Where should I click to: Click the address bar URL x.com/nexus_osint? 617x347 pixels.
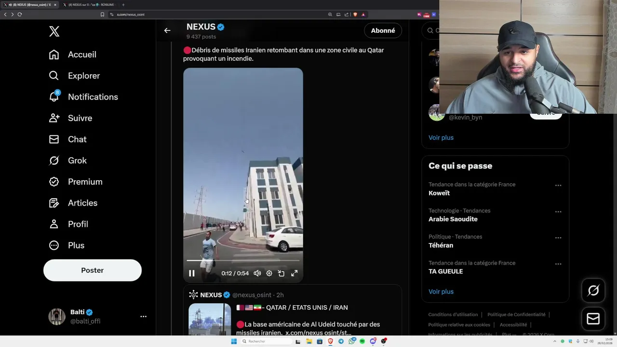point(131,14)
